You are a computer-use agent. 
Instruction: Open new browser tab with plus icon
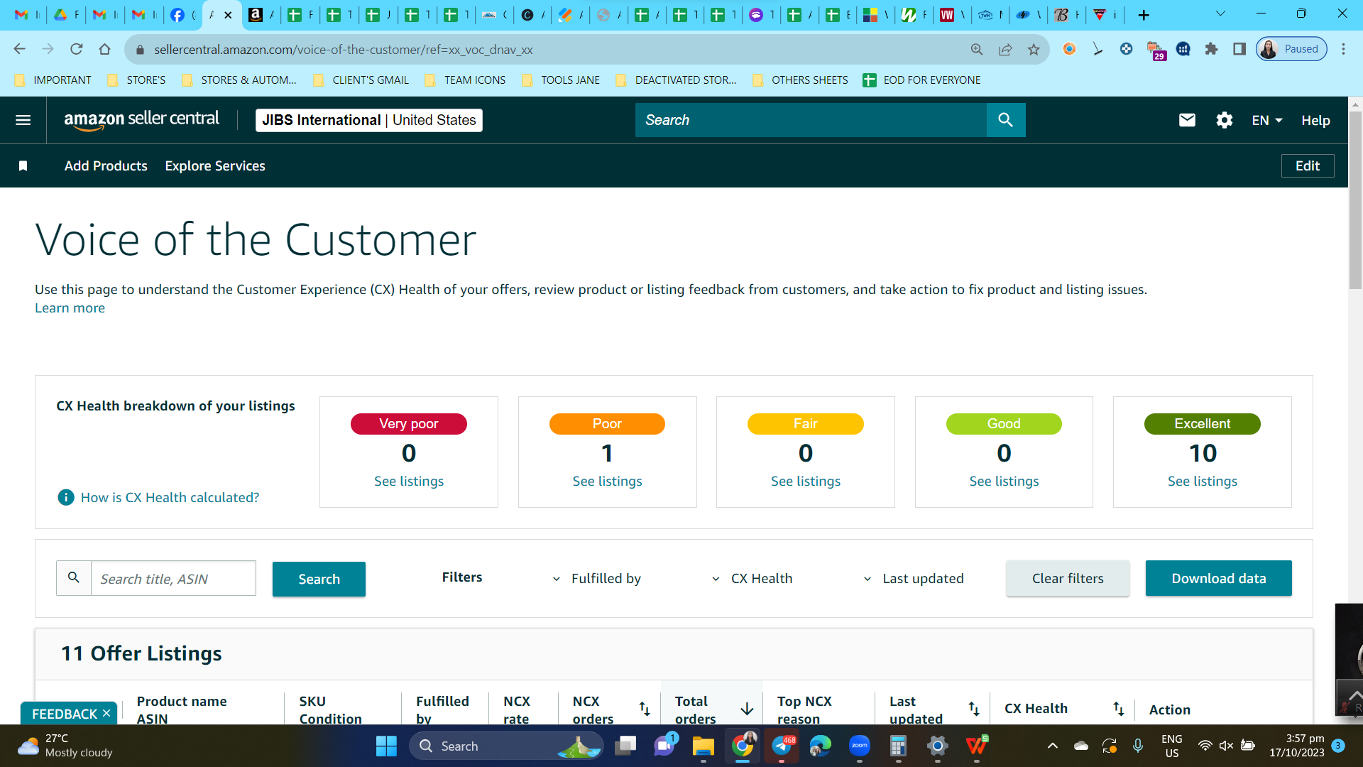pos(1144,15)
